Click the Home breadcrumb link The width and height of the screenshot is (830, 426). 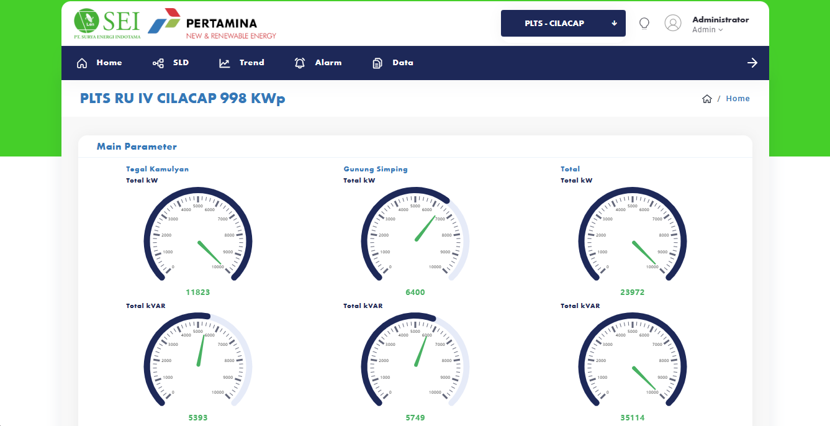pyautogui.click(x=738, y=99)
